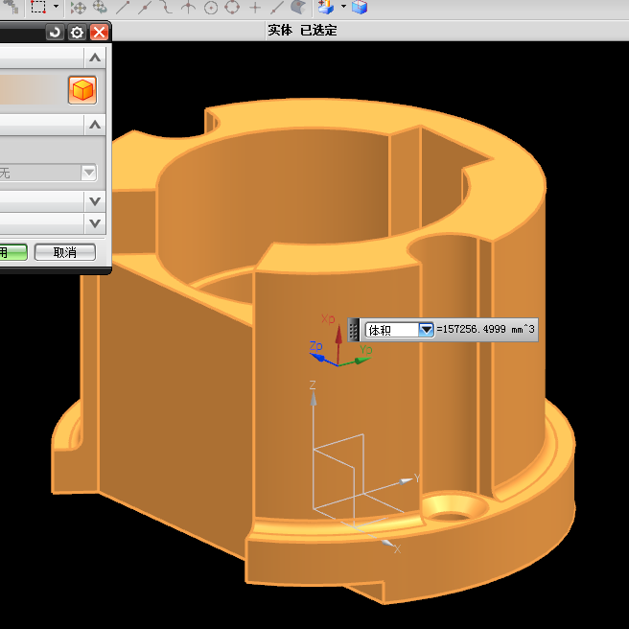629x629 pixels.
Task: Open the 体积 measurement type dropdown
Action: 427,330
